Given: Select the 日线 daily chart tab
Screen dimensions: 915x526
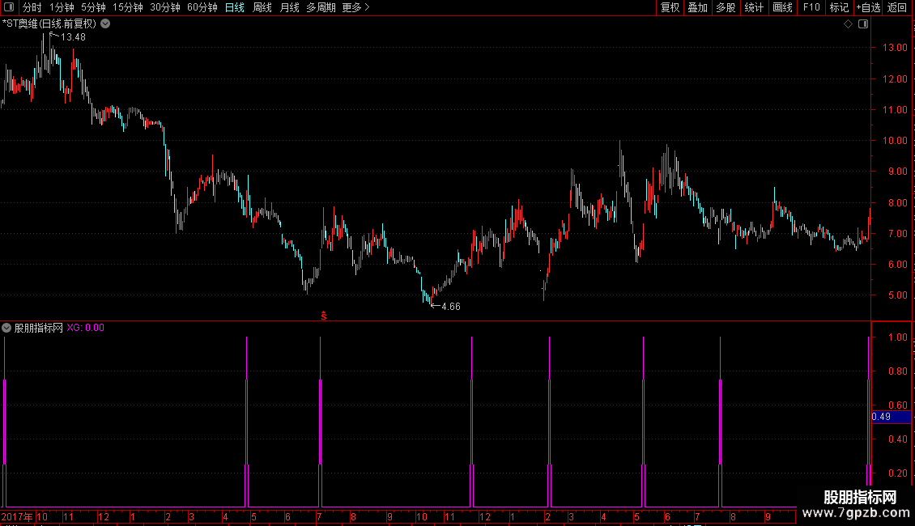Looking at the screenshot, I should pyautogui.click(x=235, y=7).
